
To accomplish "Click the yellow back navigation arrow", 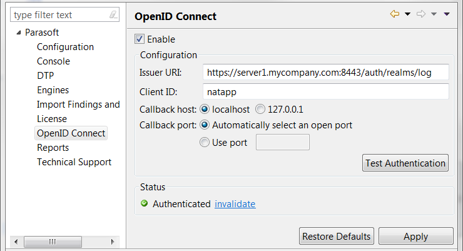I will [395, 14].
